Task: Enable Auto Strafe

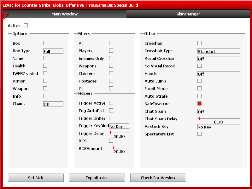Action: click(x=199, y=96)
